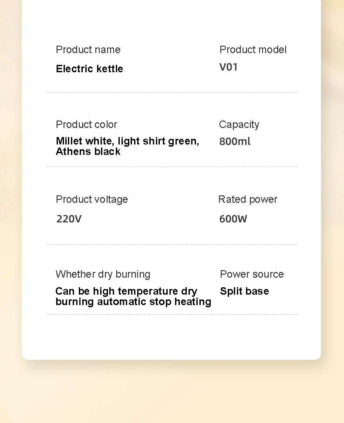Click the "burning automatic stop heating" text line

click(x=133, y=302)
